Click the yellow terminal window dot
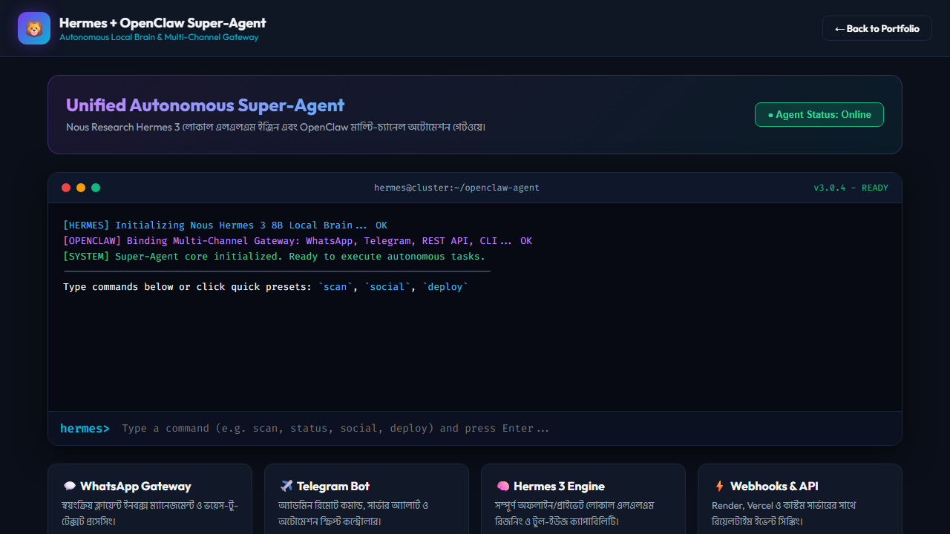The width and height of the screenshot is (950, 534). click(81, 188)
